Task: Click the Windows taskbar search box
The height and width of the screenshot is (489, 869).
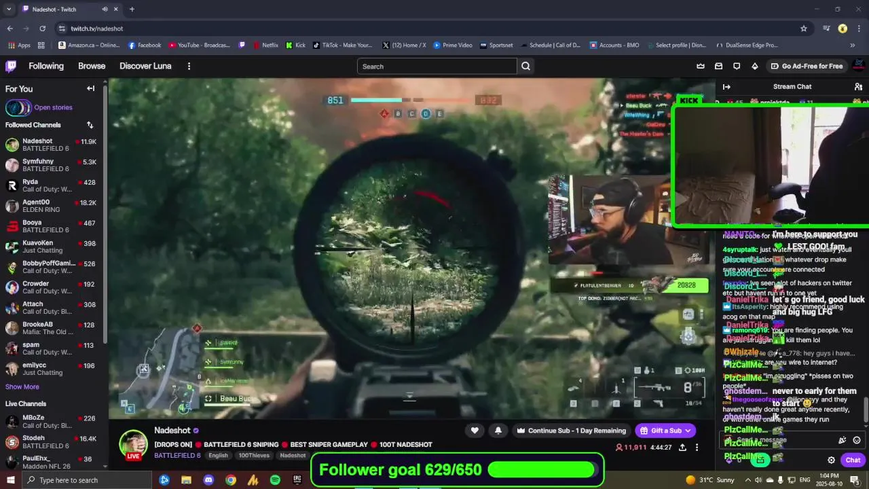Action: point(86,480)
